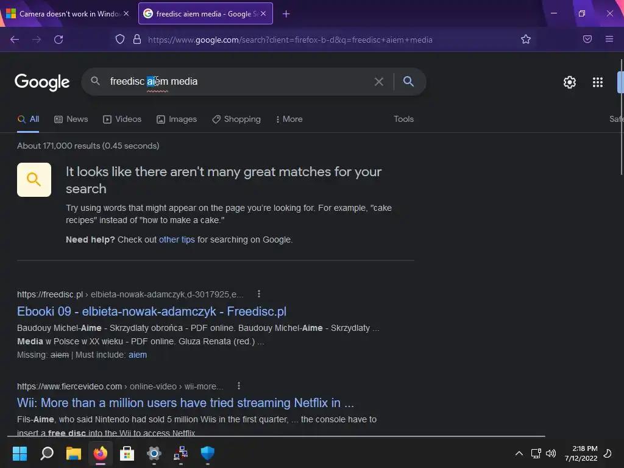The image size is (624, 468).
Task: Open the Firefox hamburger menu
Action: tap(609, 39)
